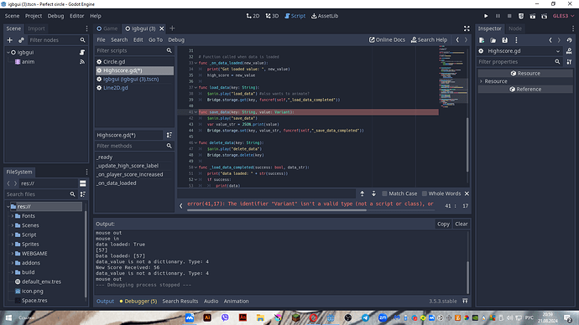This screenshot has width=579, height=325.
Task: Open the GLES3 renderer dropdown
Action: point(564,16)
